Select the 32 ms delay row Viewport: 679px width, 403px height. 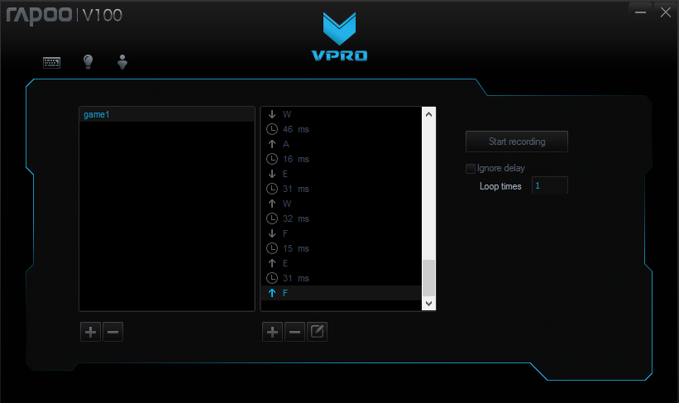[x=342, y=218]
